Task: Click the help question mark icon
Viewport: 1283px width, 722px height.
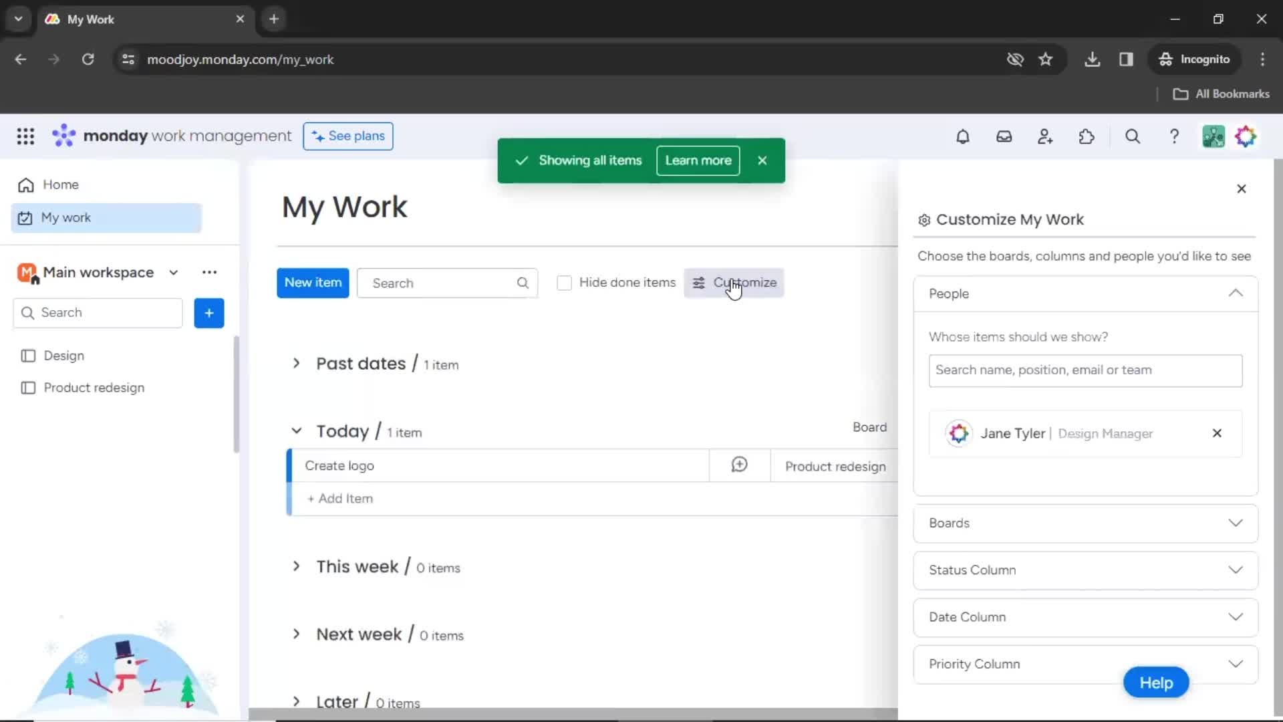Action: tap(1175, 136)
